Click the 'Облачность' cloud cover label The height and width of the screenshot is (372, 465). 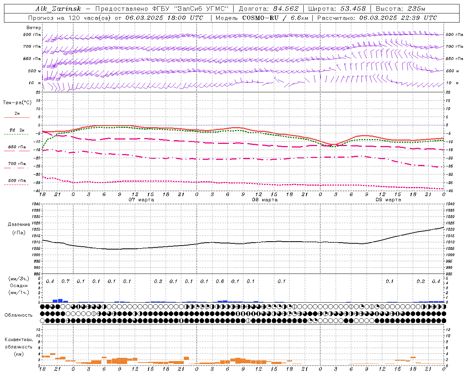click(19, 315)
